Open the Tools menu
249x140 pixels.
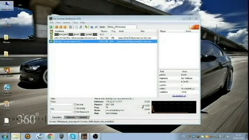coord(75,23)
